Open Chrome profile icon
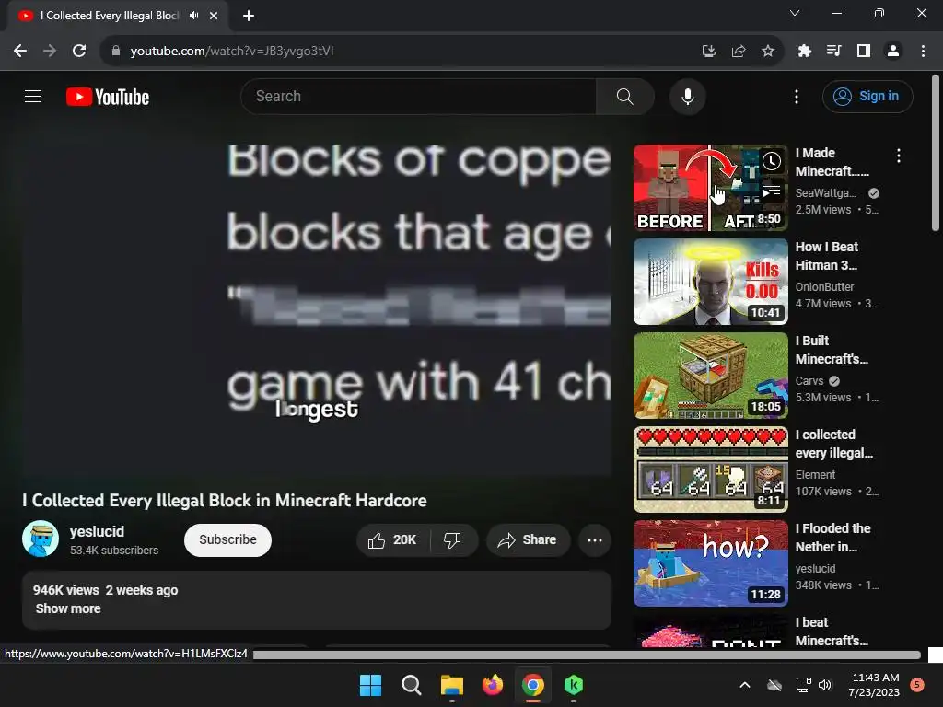 tap(893, 52)
